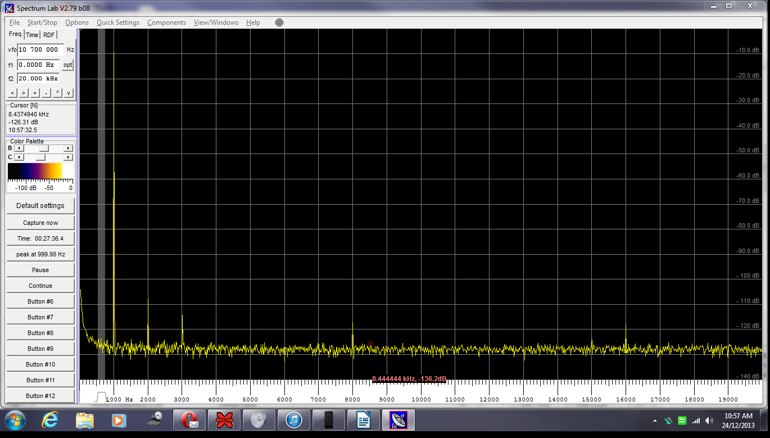Click Button #6
Viewport: 770px width, 438px height.
click(40, 301)
